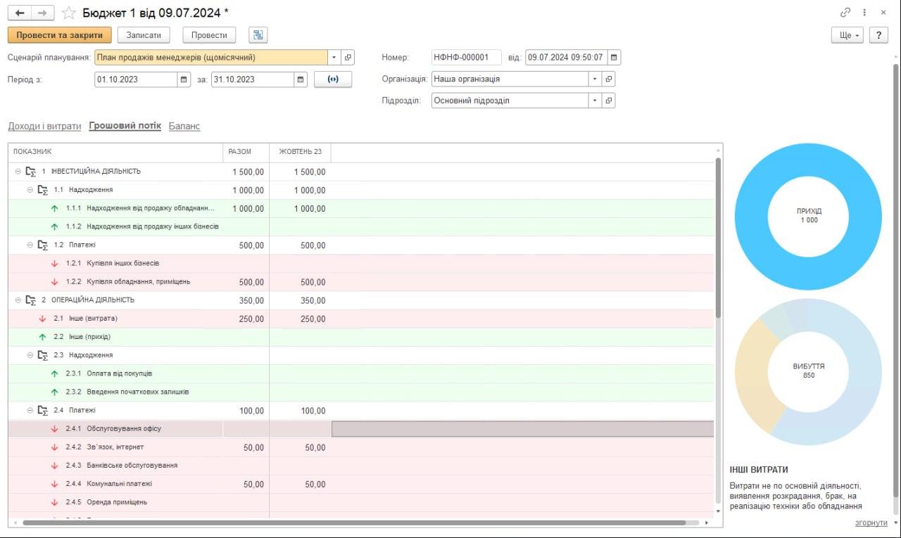Screen dimensions: 901x538
Task: Go forward with the right arrow button
Action: tap(43, 13)
